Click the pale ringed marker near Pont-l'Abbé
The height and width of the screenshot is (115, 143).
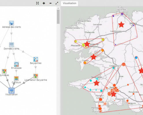coord(105,103)
